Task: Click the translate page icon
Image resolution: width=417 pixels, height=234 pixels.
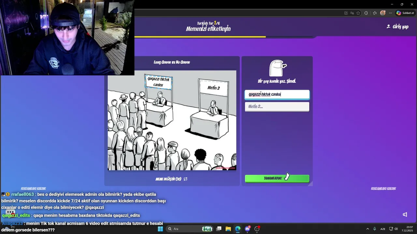Action: [352, 13]
